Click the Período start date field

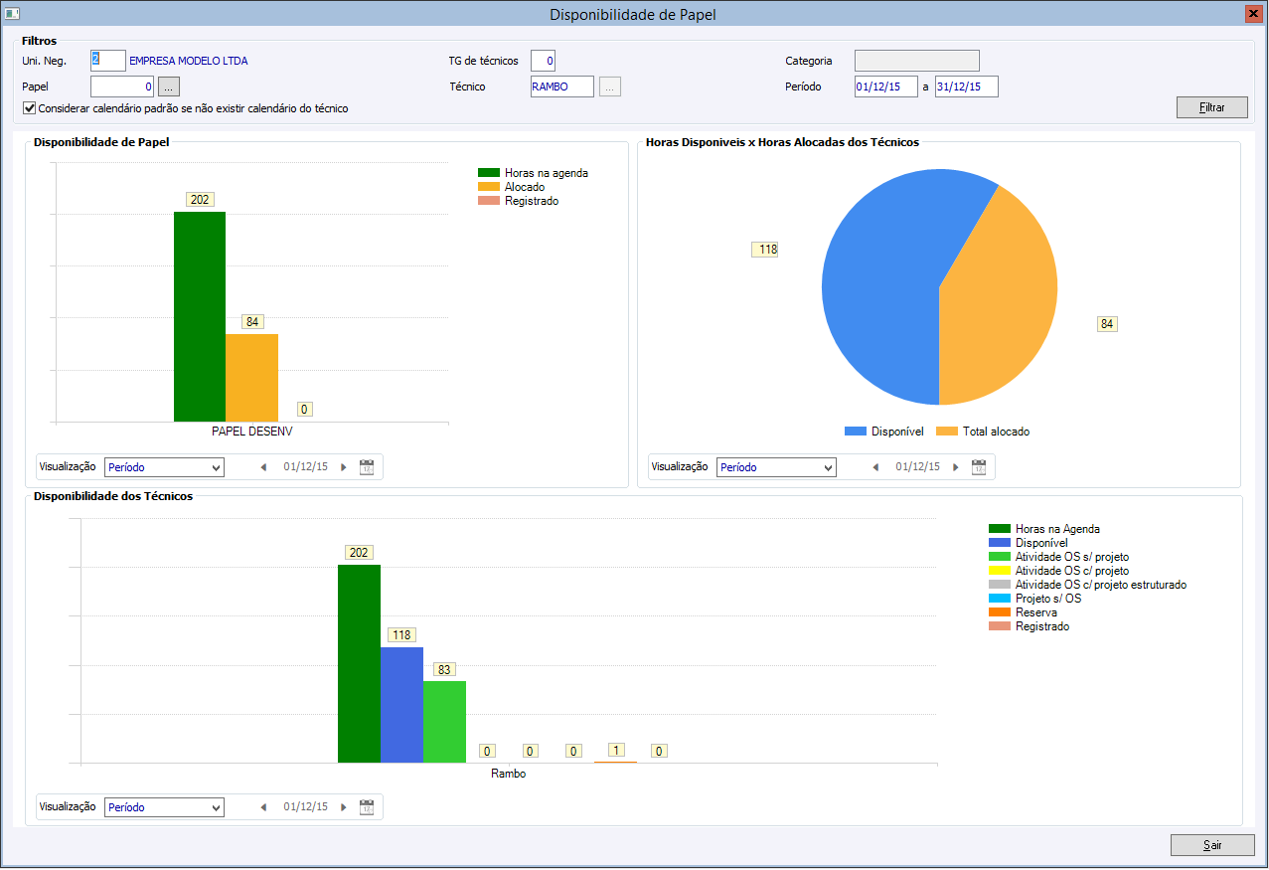point(886,87)
